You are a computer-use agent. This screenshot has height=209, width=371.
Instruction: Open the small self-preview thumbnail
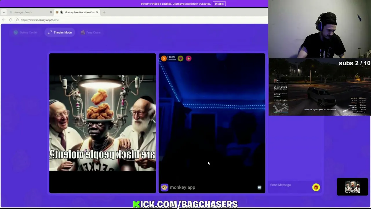click(352, 187)
